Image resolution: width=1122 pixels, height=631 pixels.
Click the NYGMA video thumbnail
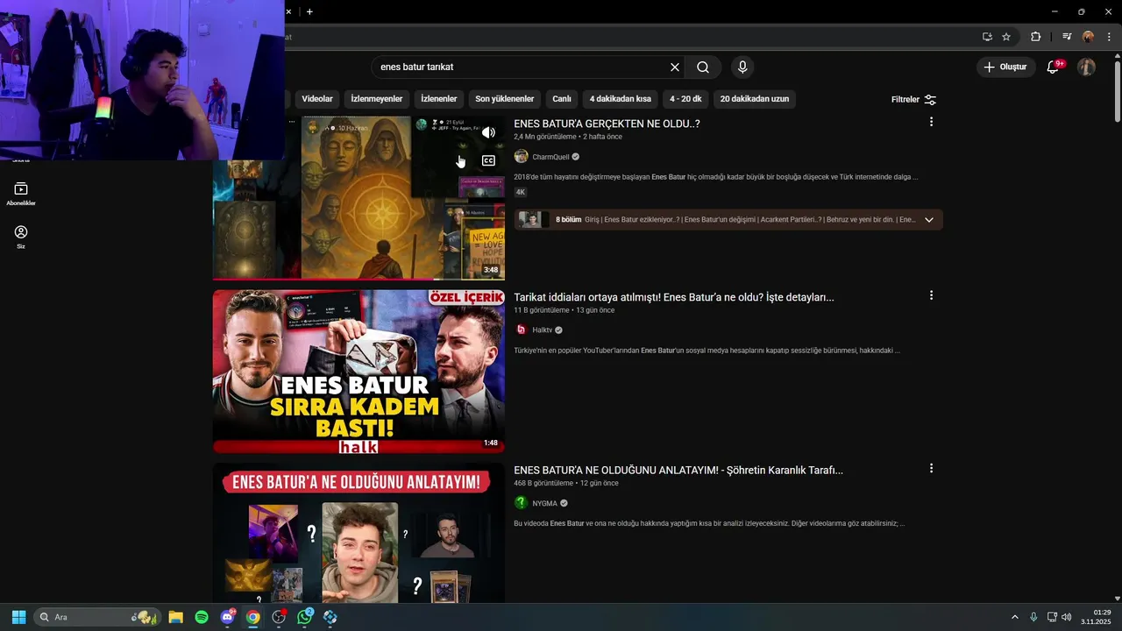[x=359, y=533]
